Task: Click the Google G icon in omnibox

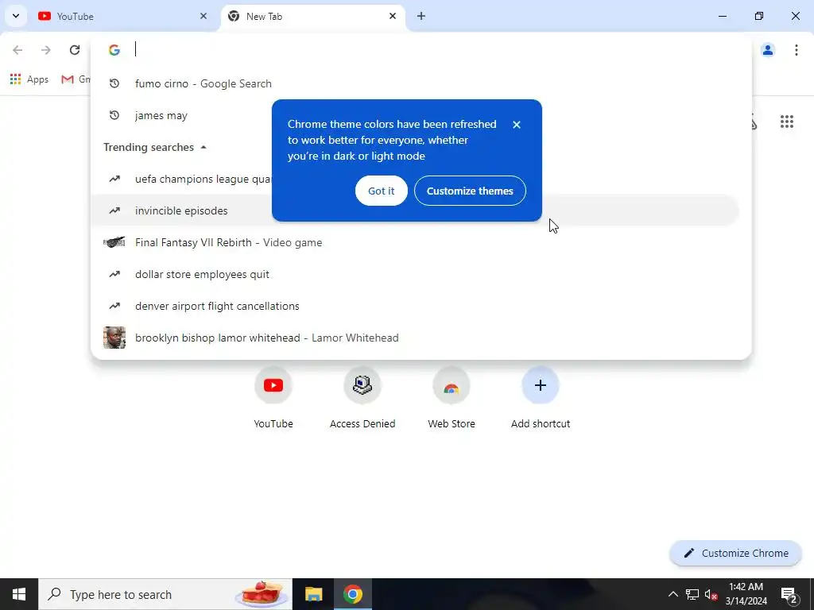Action: point(114,50)
